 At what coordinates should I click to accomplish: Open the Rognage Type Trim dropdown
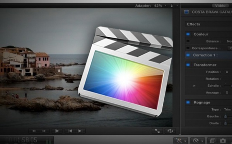[x=228, y=110]
